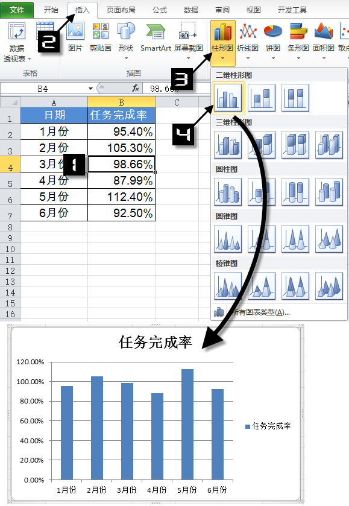Click the blue 5月份 bar in chart
Screen dimensions: 349x506
click(187, 424)
